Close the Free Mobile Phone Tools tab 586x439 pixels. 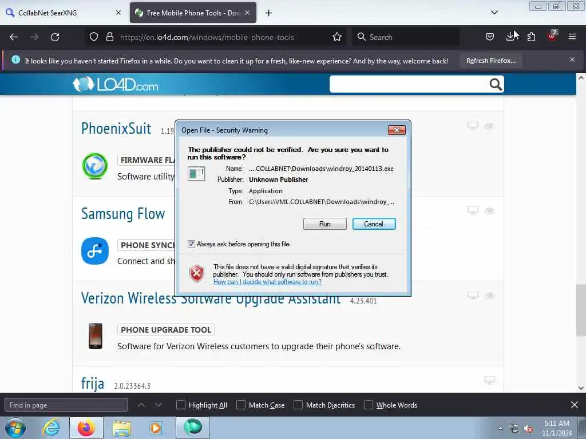[x=247, y=13]
